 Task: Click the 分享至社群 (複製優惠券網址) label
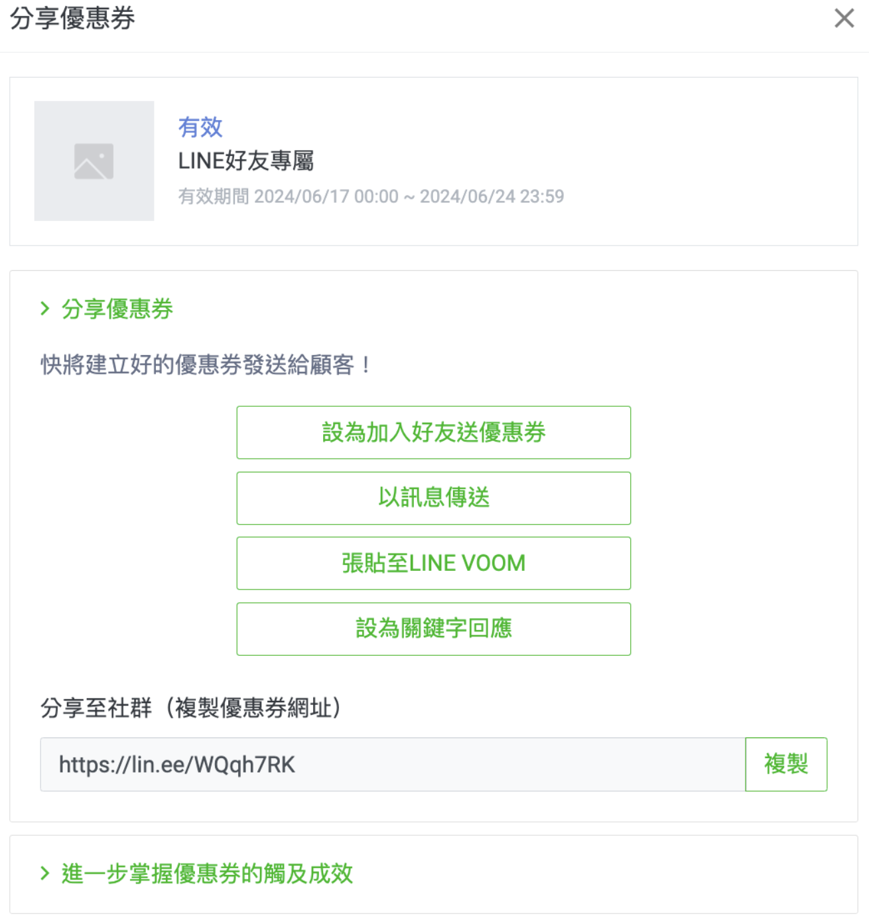pyautogui.click(x=191, y=708)
